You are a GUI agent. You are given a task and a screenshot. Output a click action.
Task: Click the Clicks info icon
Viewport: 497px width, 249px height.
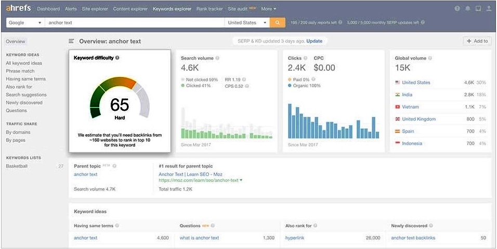[305, 58]
